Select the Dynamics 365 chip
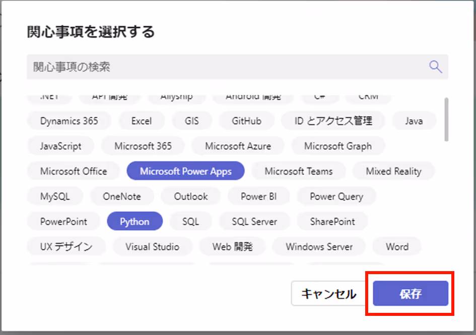The image size is (476, 335). pyautogui.click(x=69, y=121)
